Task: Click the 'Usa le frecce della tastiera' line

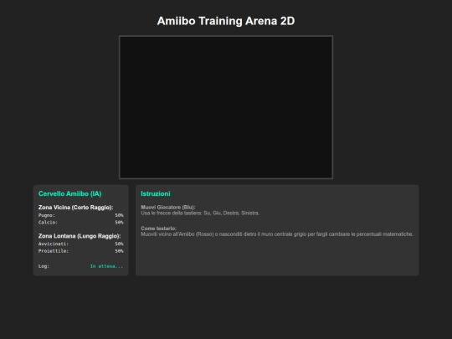Action: point(200,213)
